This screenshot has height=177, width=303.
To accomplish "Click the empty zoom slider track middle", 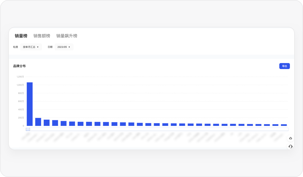I will coord(159,129).
